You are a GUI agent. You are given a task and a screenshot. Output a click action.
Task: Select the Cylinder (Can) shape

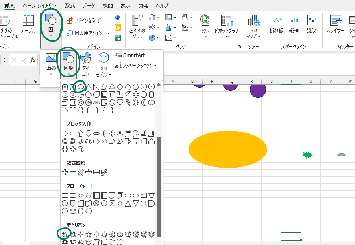[x=152, y=95]
